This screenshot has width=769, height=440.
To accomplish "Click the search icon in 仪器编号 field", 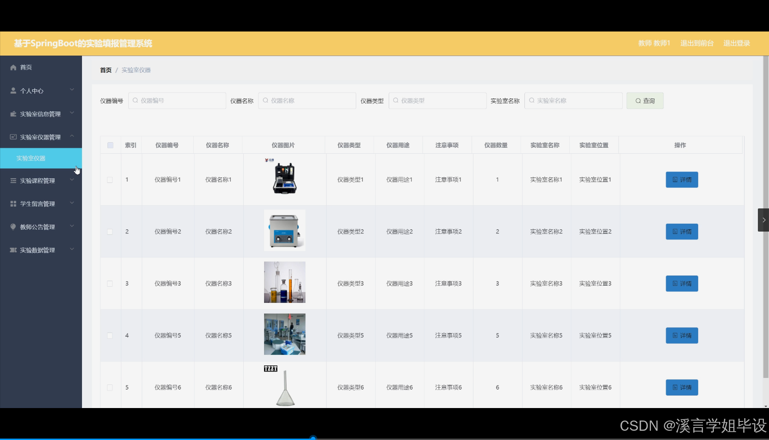I will [x=135, y=101].
